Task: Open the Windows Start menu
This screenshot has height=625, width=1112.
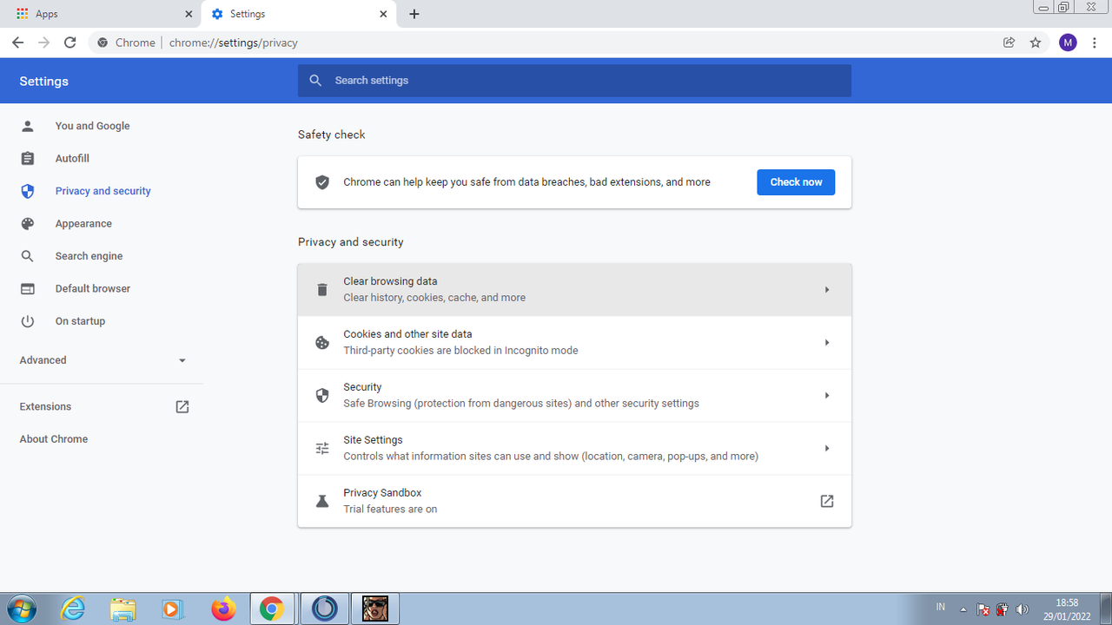Action: click(20, 609)
